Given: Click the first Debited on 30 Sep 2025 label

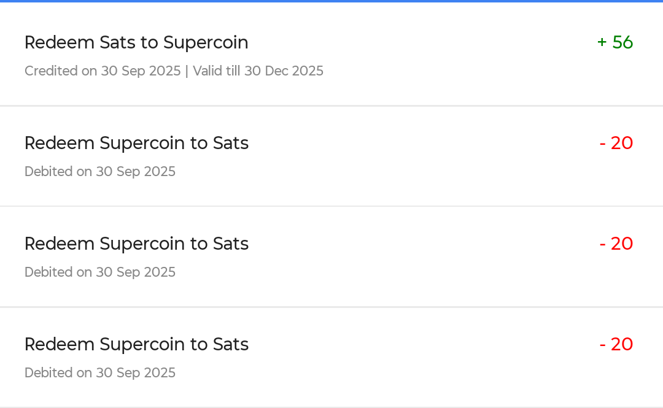Looking at the screenshot, I should point(100,172).
